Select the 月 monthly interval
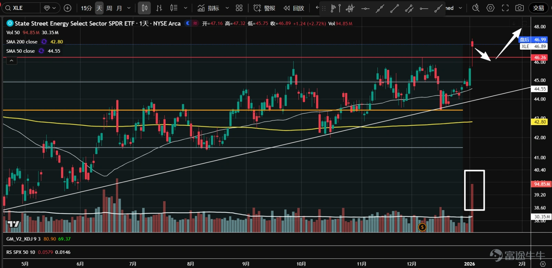This screenshot has height=268, width=552. (x=119, y=8)
